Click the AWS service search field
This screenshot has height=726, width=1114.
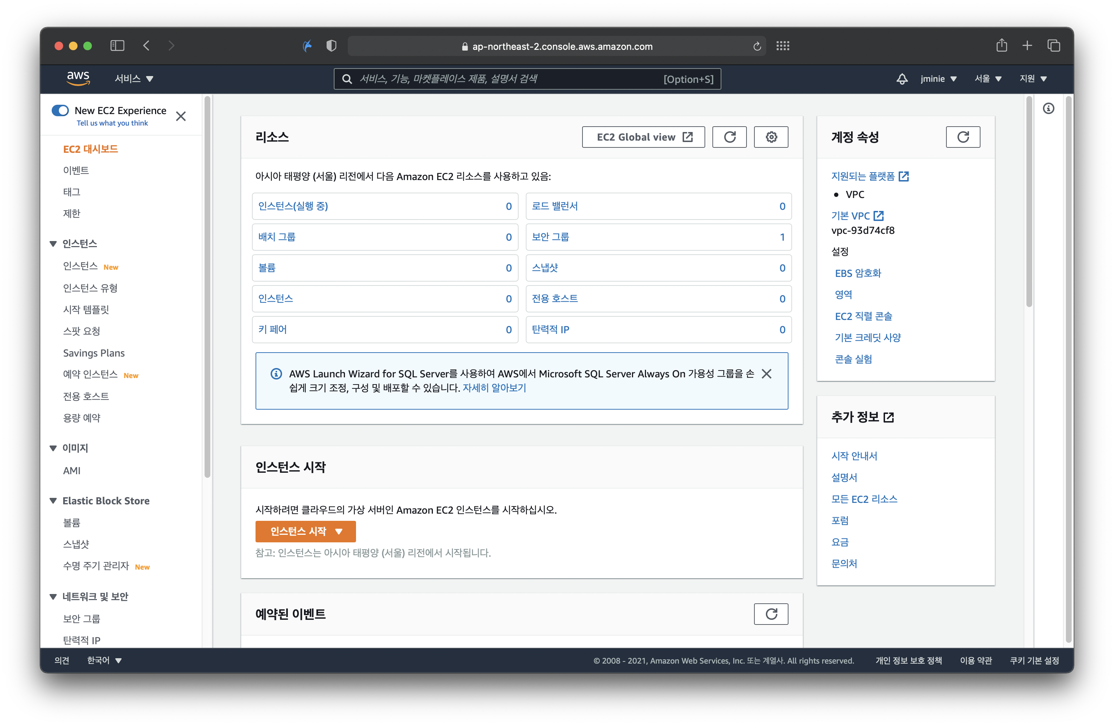tap(526, 79)
